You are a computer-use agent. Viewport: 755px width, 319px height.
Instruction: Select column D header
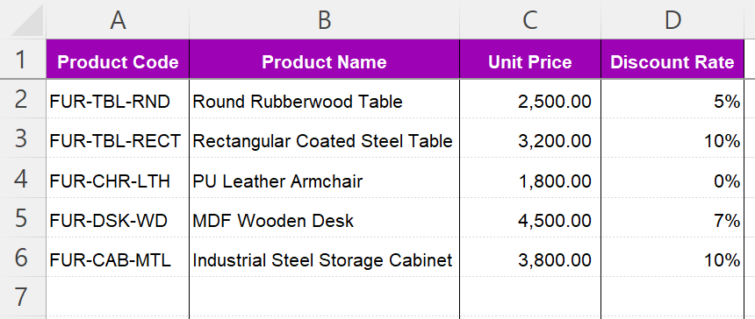pos(672,19)
